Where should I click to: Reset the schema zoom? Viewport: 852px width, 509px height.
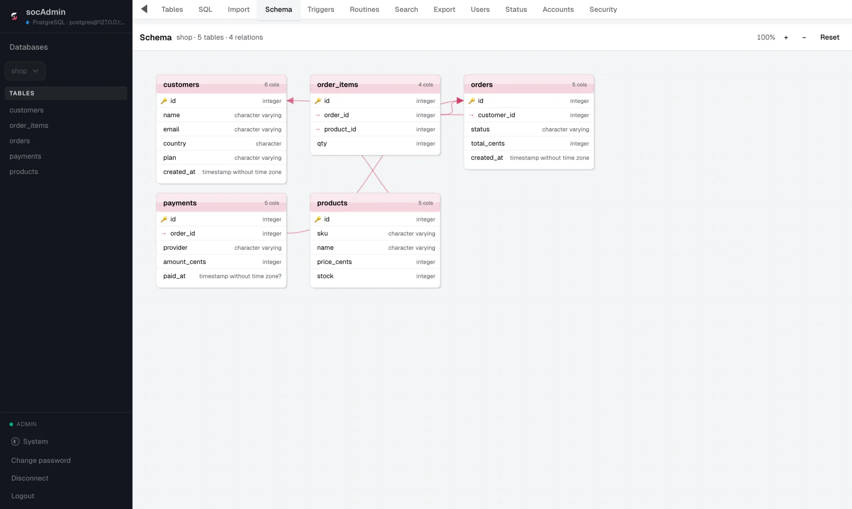[830, 37]
